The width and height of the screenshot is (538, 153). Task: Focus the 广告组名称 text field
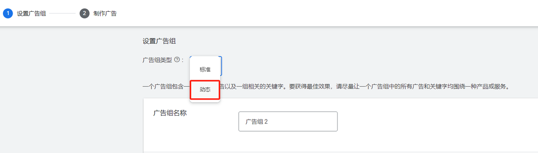[288, 121]
